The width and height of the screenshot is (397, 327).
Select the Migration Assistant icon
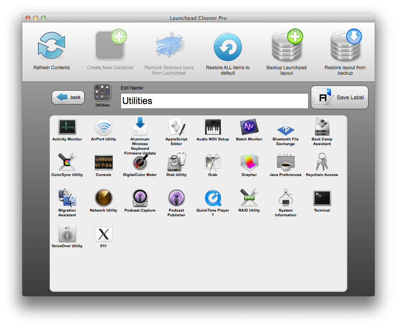coord(67,198)
